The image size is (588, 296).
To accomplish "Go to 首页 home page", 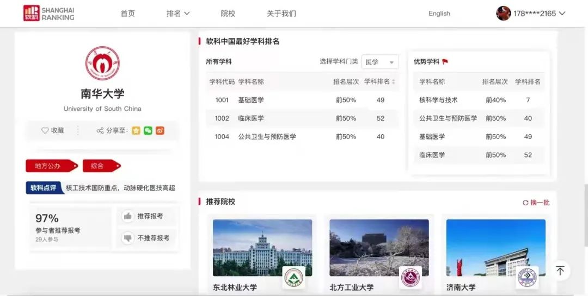I will (x=128, y=14).
